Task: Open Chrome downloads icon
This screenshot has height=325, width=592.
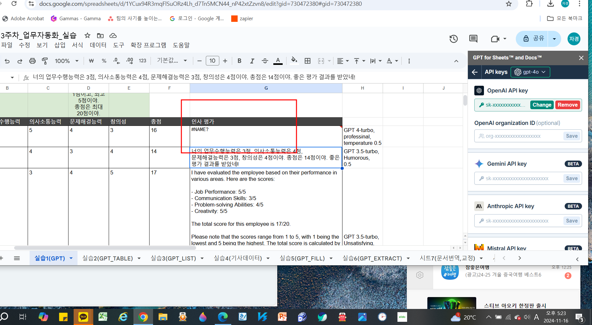Action: [551, 4]
